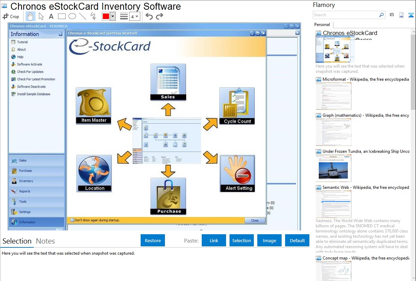416x281 pixels.
Task: Click Close in Getting Started dialog
Action: click(255, 220)
